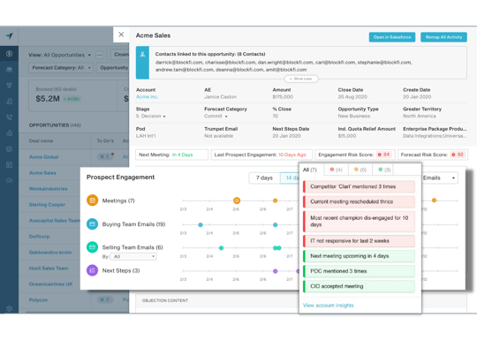Open Gekkoandco ecom opportunity

50,253
